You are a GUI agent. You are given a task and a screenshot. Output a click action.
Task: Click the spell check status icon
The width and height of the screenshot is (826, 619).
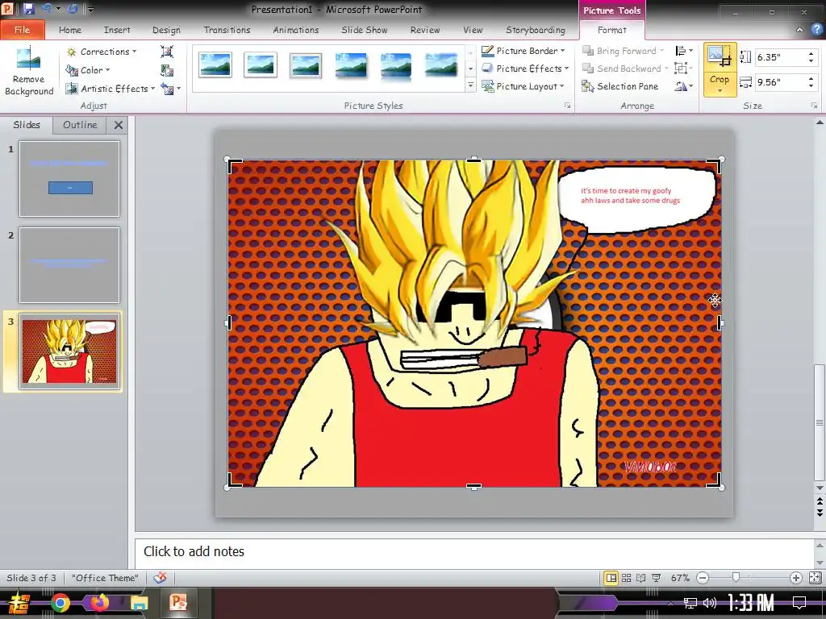coord(161,578)
